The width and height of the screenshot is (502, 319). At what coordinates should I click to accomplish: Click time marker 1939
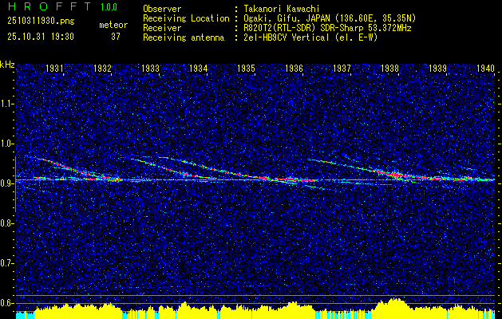437,68
